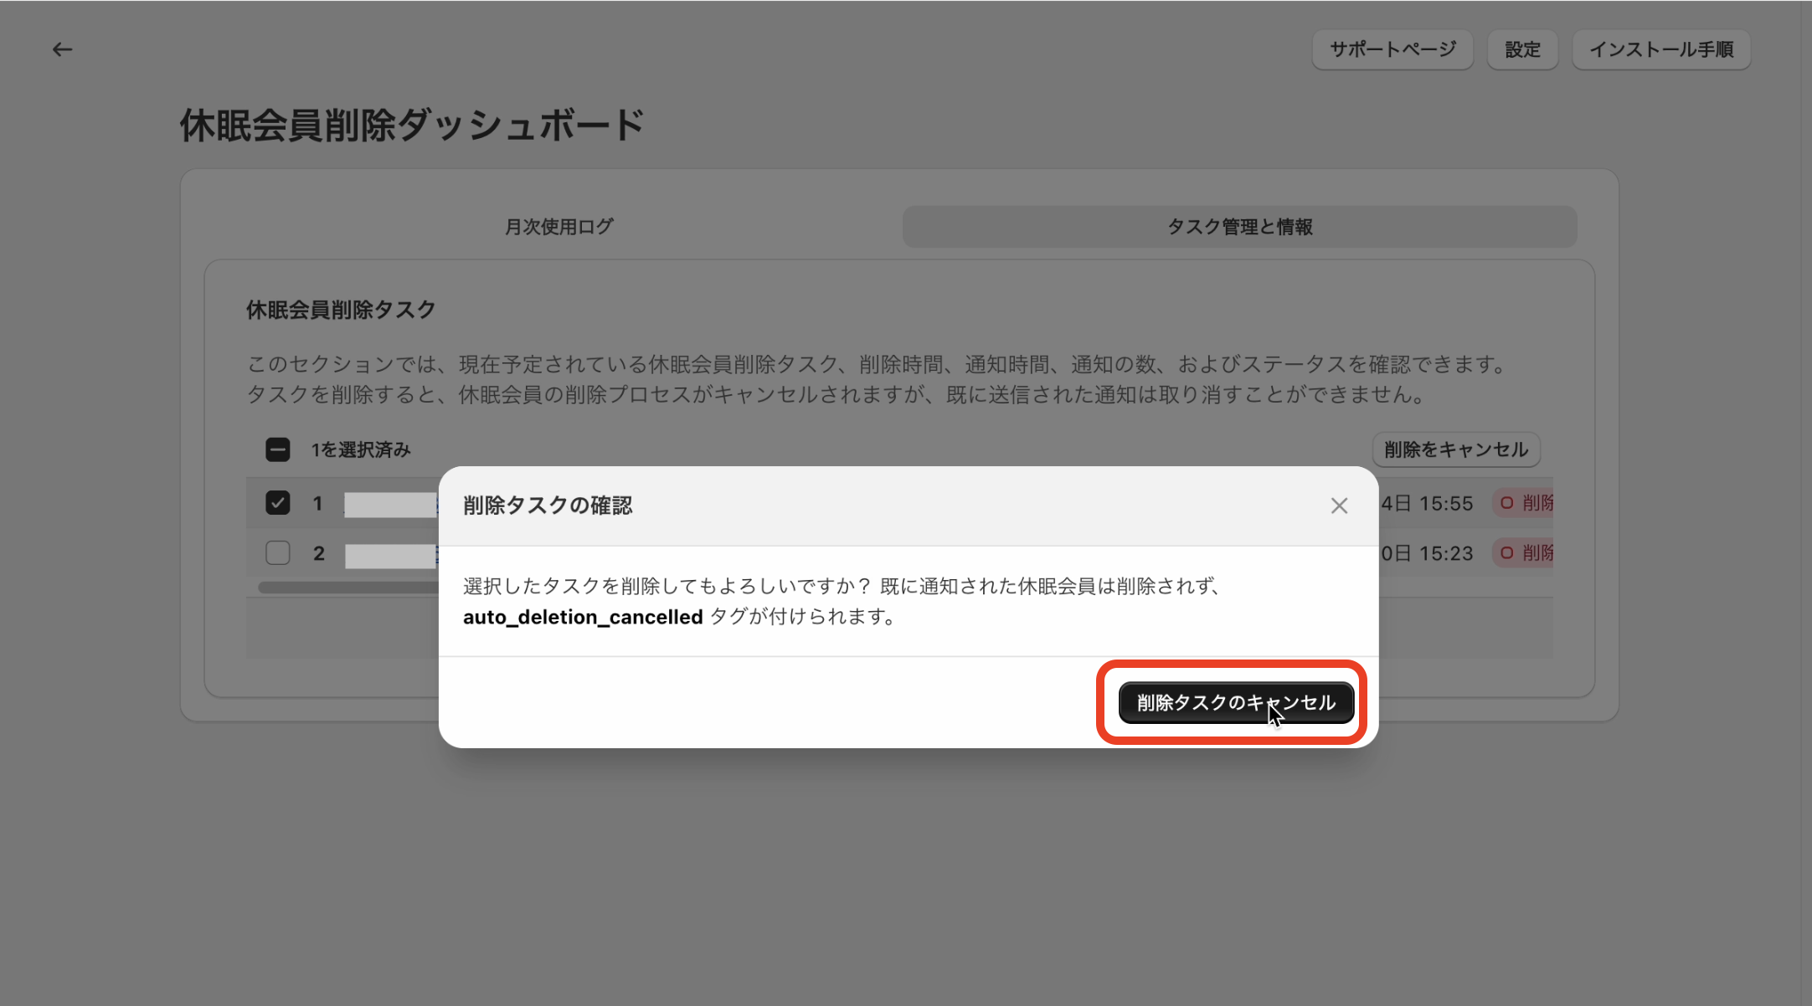Click the horizontal scrollbar under the task table

348,588
